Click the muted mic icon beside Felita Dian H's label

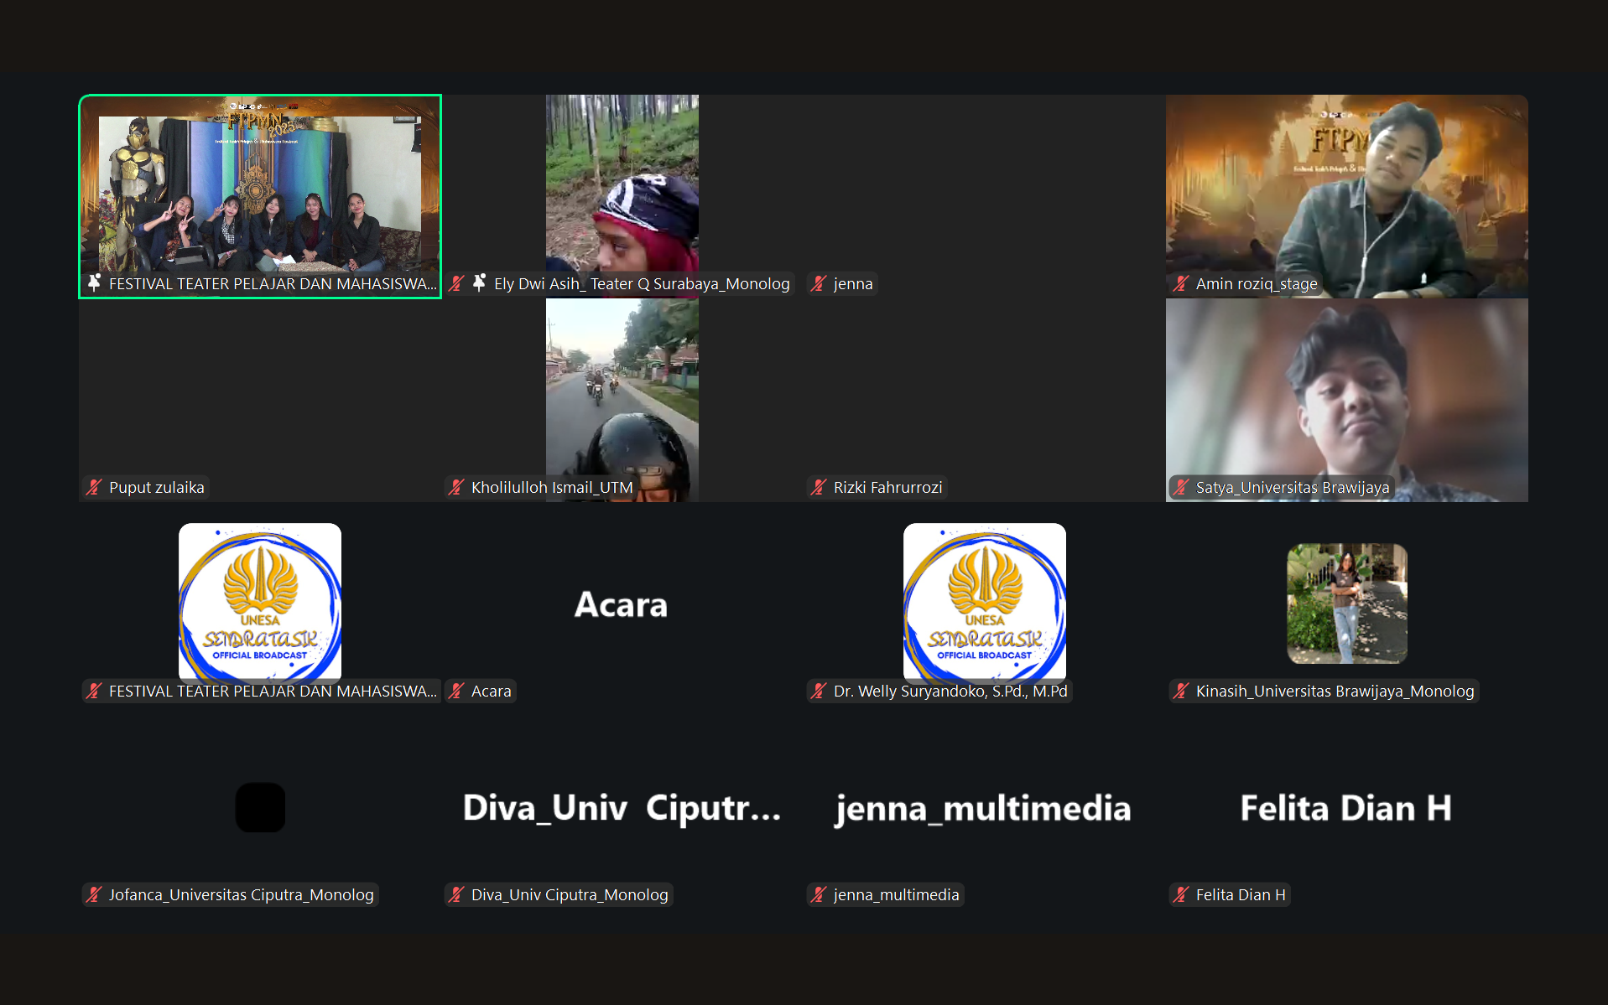pos(1181,894)
